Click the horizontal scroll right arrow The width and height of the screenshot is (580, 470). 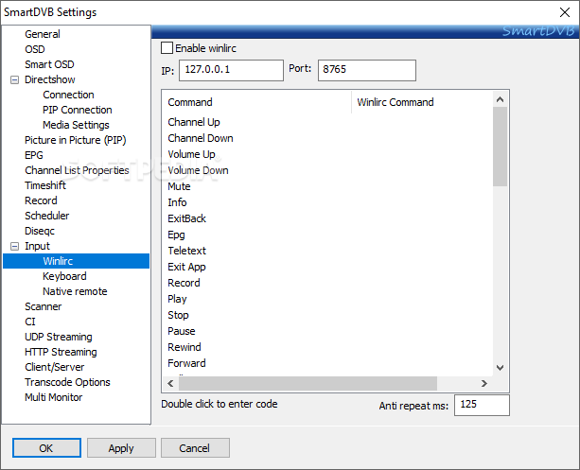pos(484,383)
